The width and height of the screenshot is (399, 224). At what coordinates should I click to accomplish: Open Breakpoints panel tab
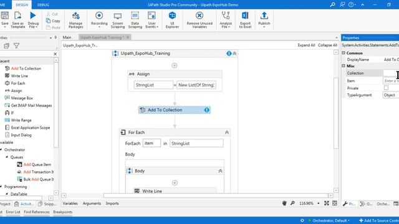pyautogui.click(x=63, y=212)
